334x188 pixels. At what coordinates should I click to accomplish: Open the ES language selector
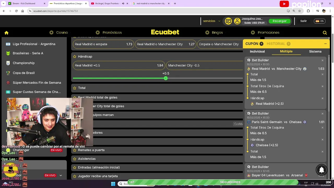pos(320,21)
